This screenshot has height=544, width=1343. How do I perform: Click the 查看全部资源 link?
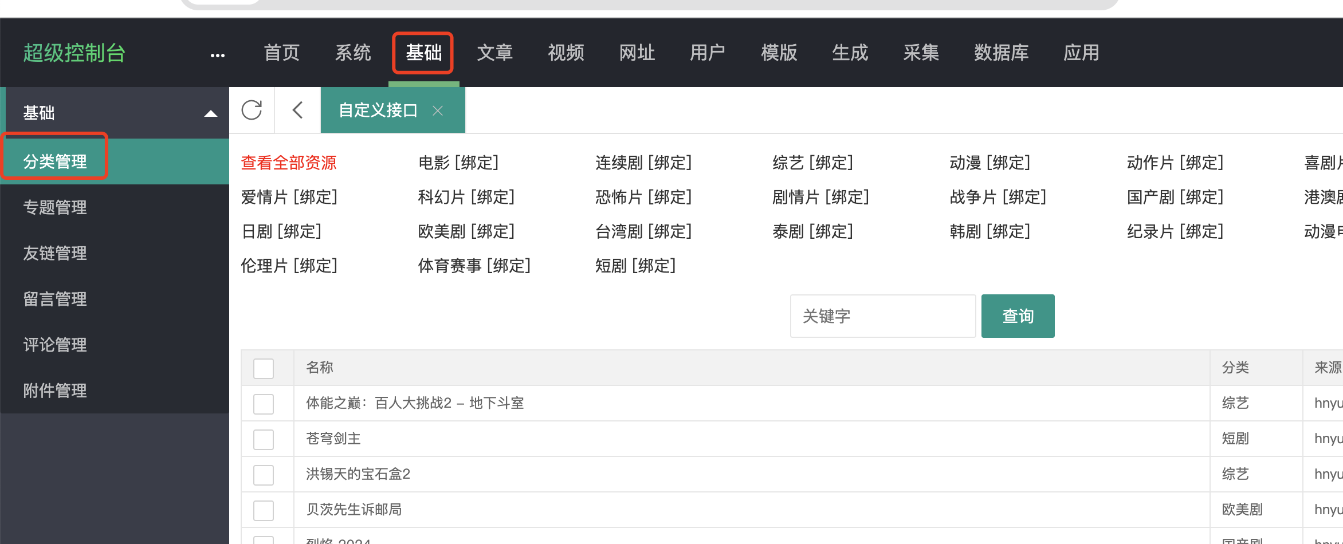coord(289,163)
